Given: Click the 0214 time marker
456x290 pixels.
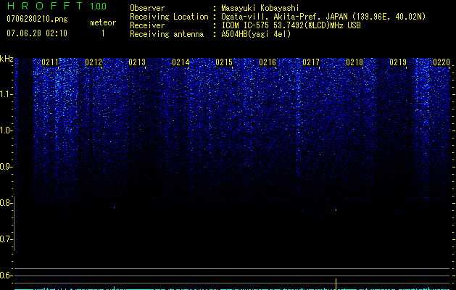Looking at the screenshot, I should [x=181, y=62].
